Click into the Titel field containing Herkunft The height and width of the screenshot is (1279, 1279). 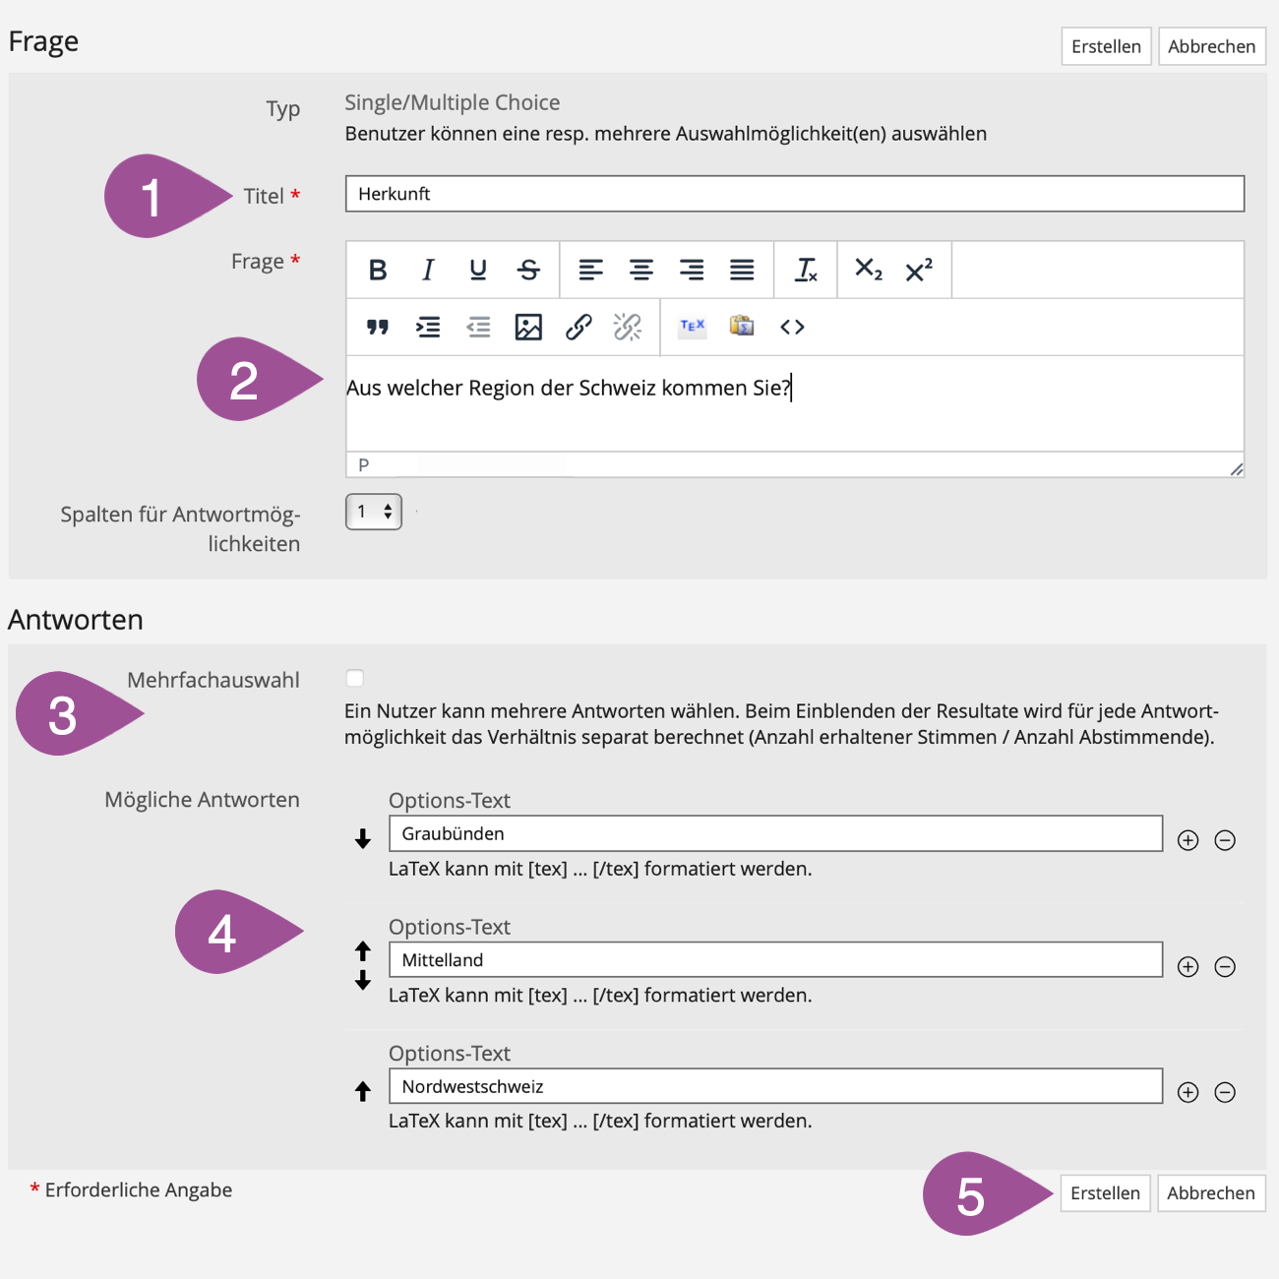coord(794,194)
